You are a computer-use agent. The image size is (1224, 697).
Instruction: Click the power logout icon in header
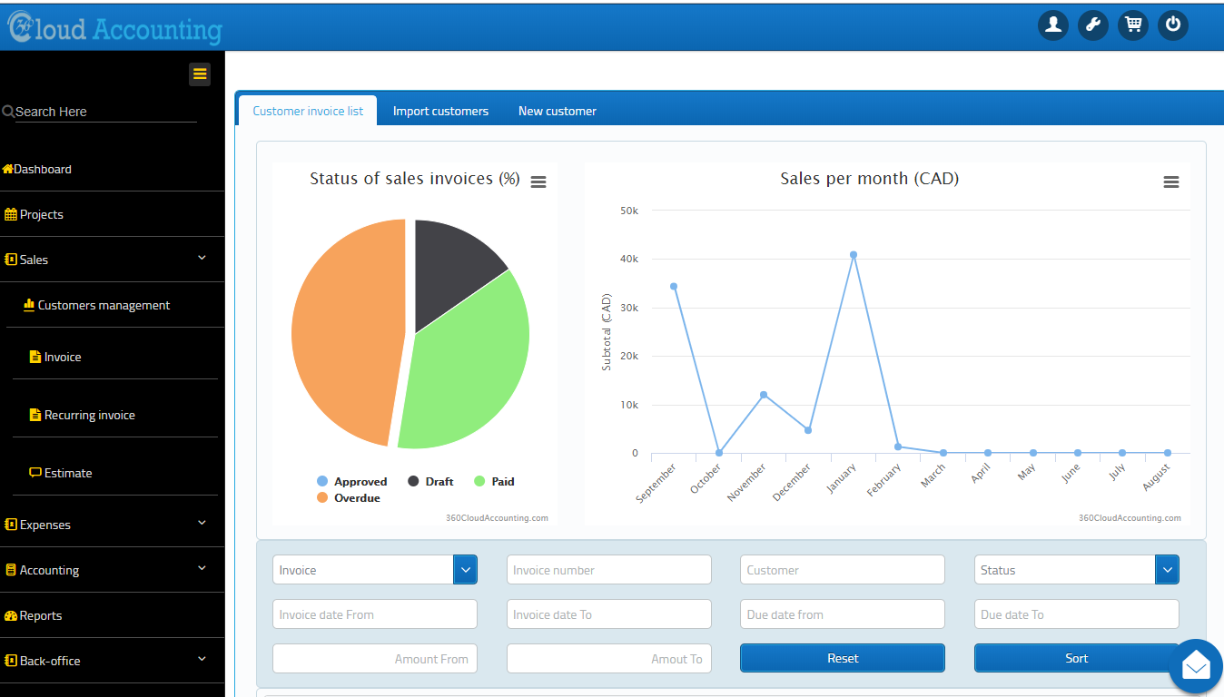[1173, 25]
